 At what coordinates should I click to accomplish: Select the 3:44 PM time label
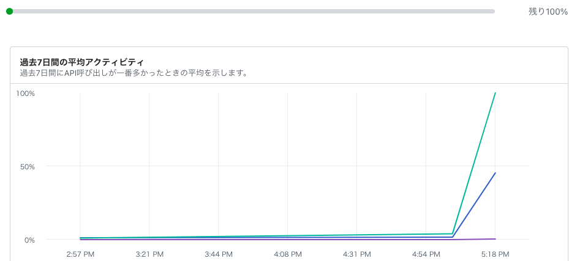[x=219, y=253]
